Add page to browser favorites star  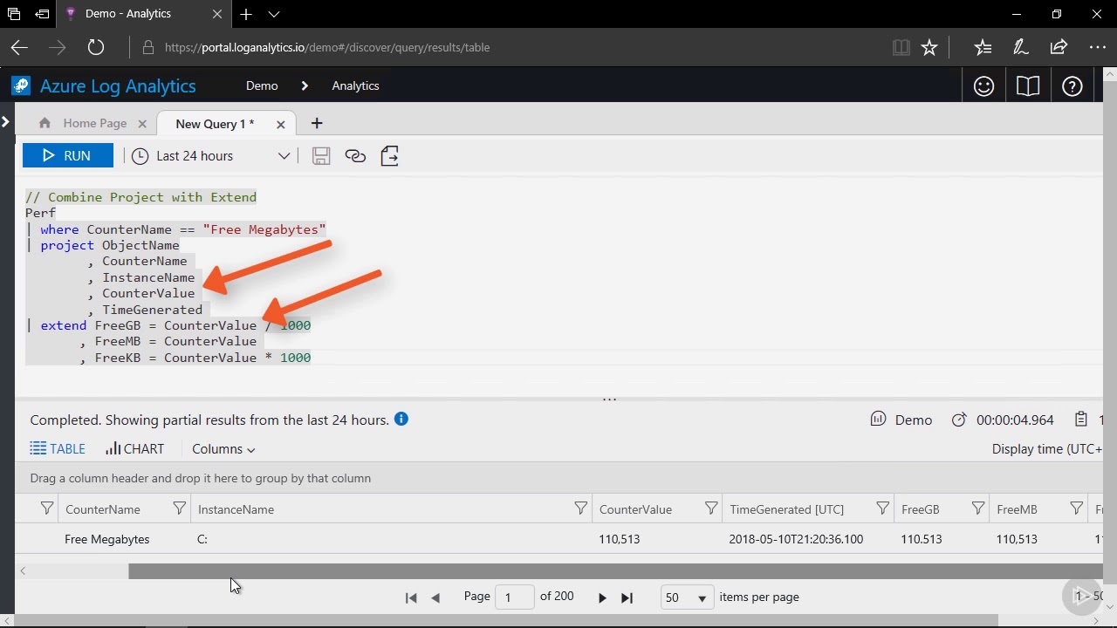point(929,47)
